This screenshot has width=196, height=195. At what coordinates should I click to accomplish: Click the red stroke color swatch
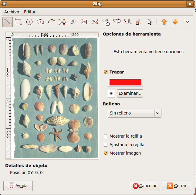125,82
